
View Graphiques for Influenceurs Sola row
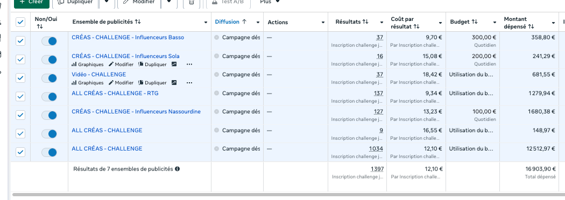pyautogui.click(x=88, y=65)
